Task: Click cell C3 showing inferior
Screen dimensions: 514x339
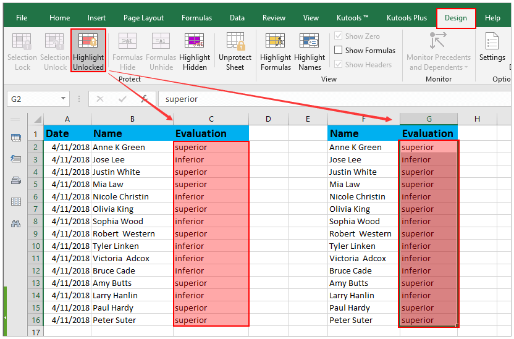Action: (211, 159)
